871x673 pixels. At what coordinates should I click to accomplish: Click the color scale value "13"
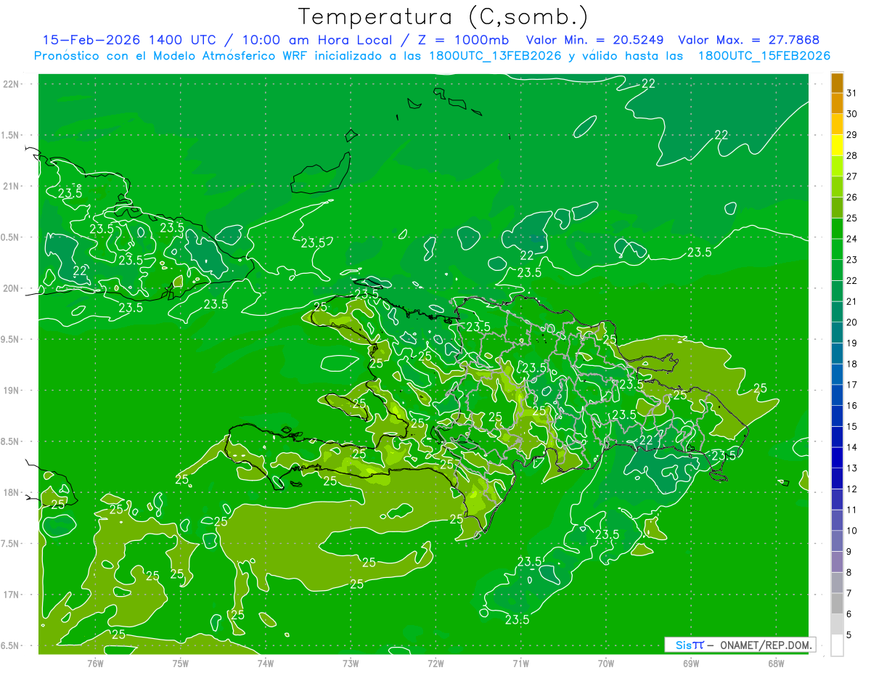click(x=852, y=468)
